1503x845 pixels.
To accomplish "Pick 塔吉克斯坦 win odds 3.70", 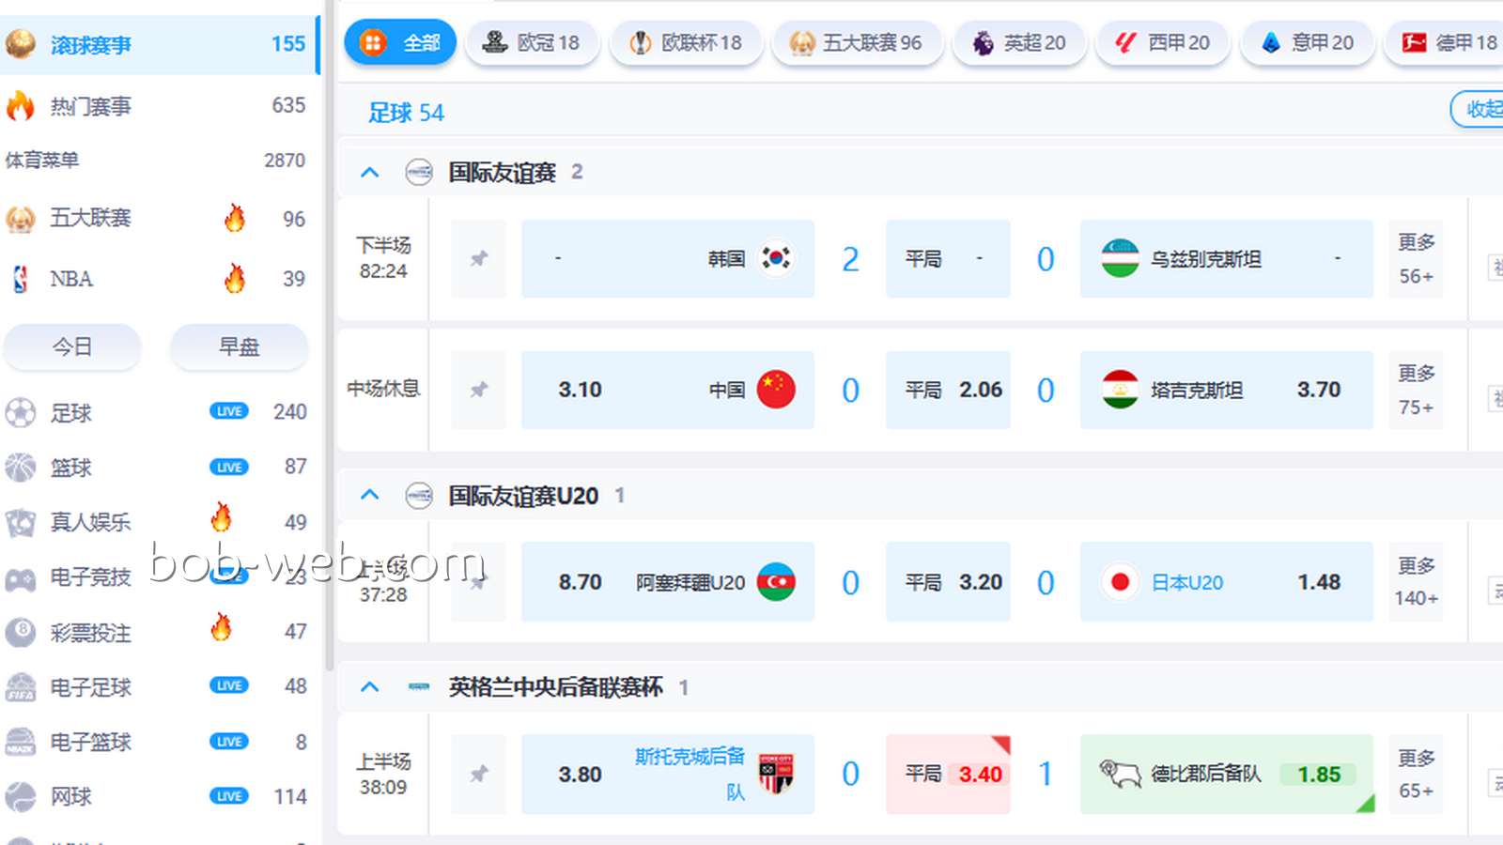I will point(1227,390).
